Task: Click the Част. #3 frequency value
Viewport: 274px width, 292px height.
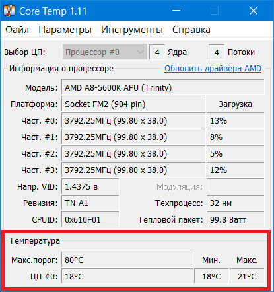Action: 133,170
